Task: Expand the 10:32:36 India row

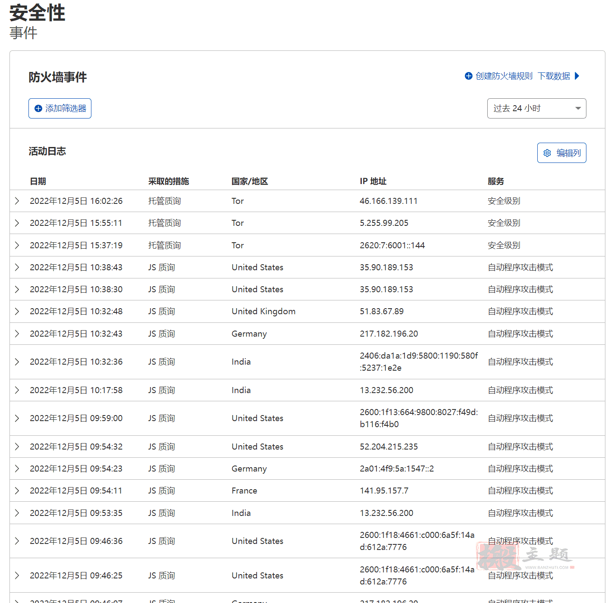Action: point(17,362)
